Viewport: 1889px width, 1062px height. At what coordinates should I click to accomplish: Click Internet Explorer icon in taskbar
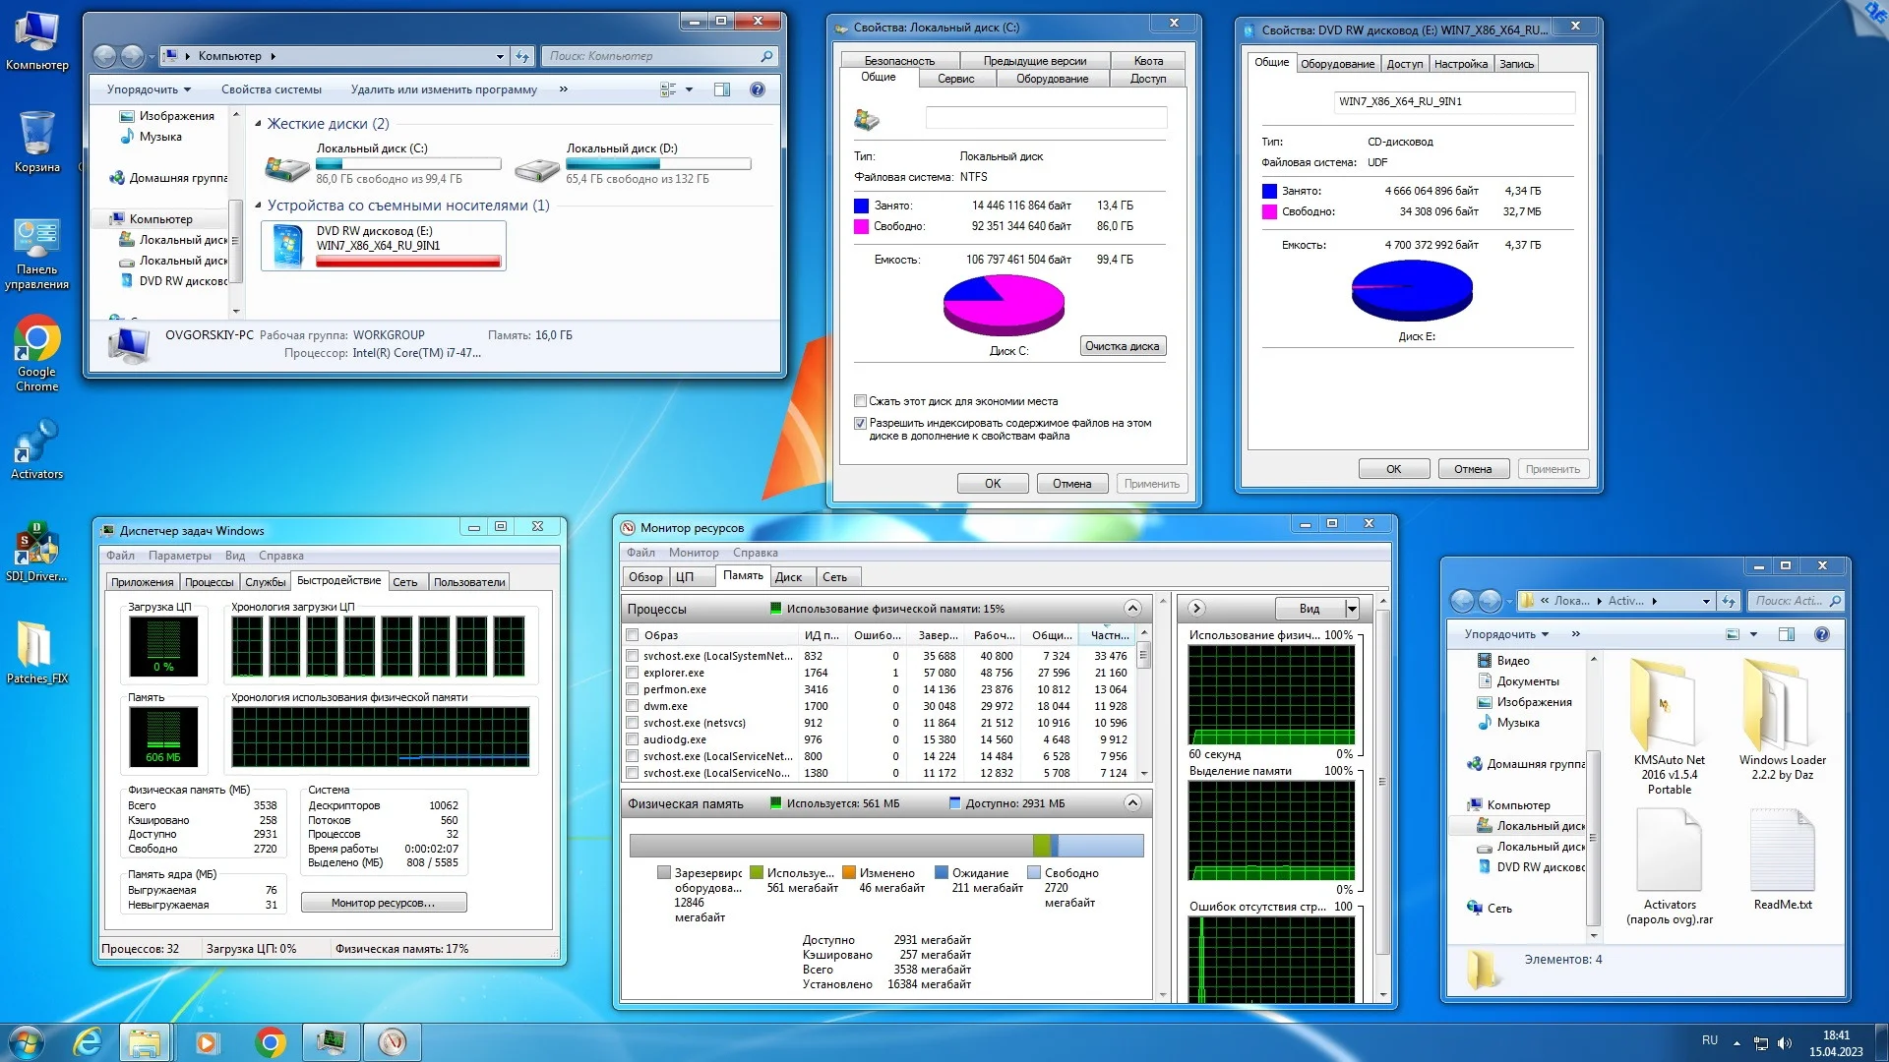(88, 1041)
